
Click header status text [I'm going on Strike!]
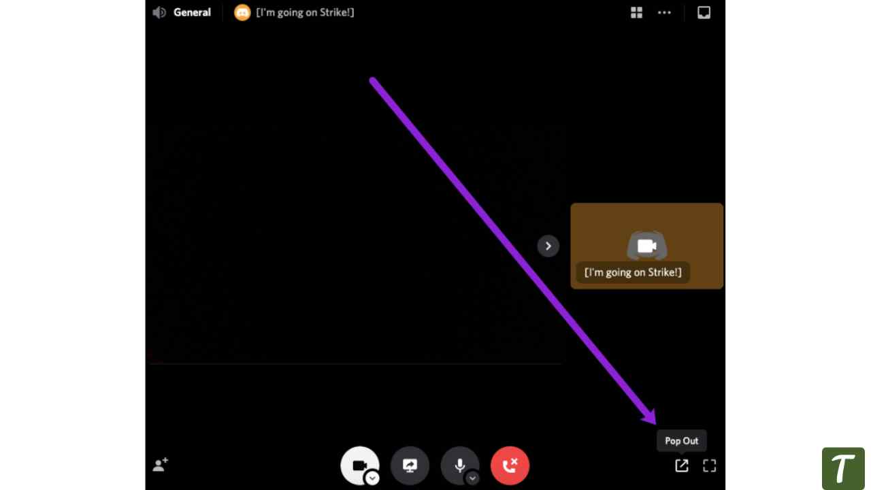[x=305, y=12]
